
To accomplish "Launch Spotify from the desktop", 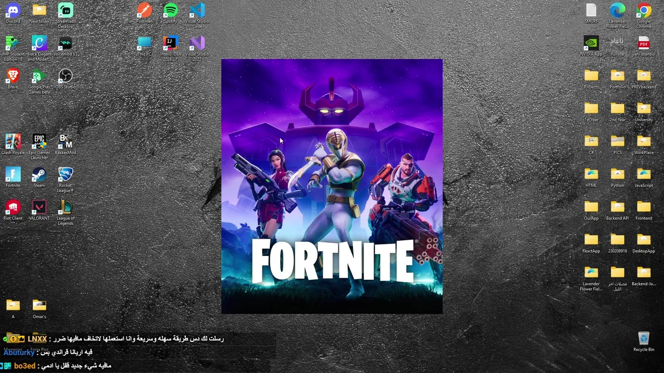I will pos(170,14).
